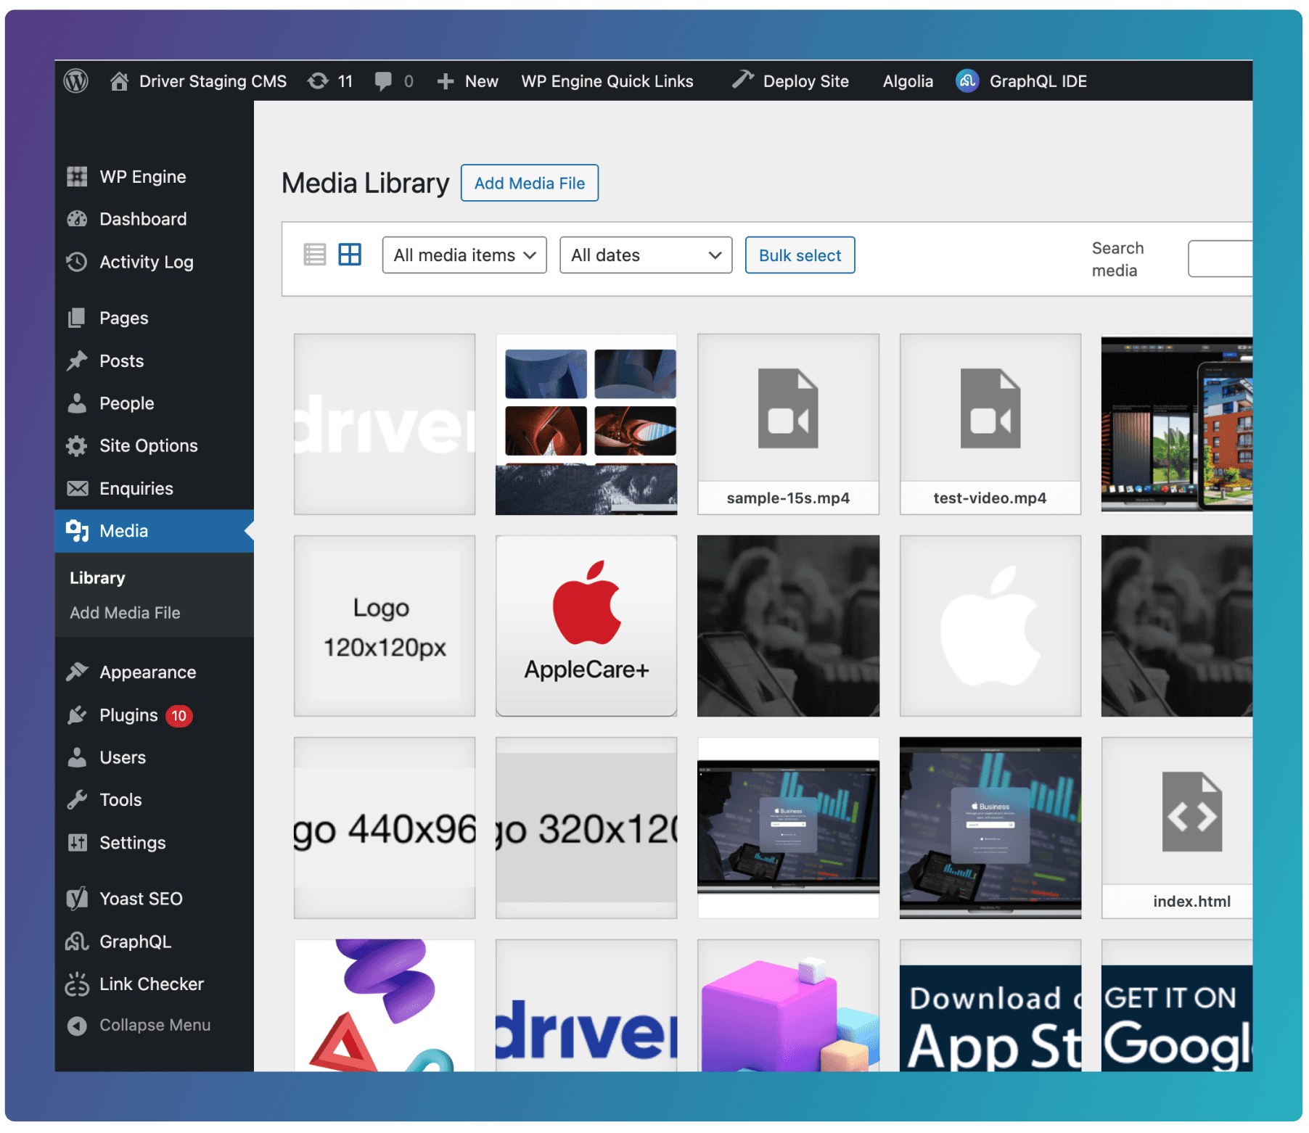This screenshot has width=1309, height=1133.
Task: Click the Plugins plug icon
Action: tap(77, 715)
